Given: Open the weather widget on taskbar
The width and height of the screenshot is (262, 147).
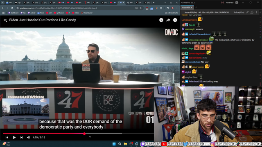Looking at the screenshot, I should pos(7,144).
